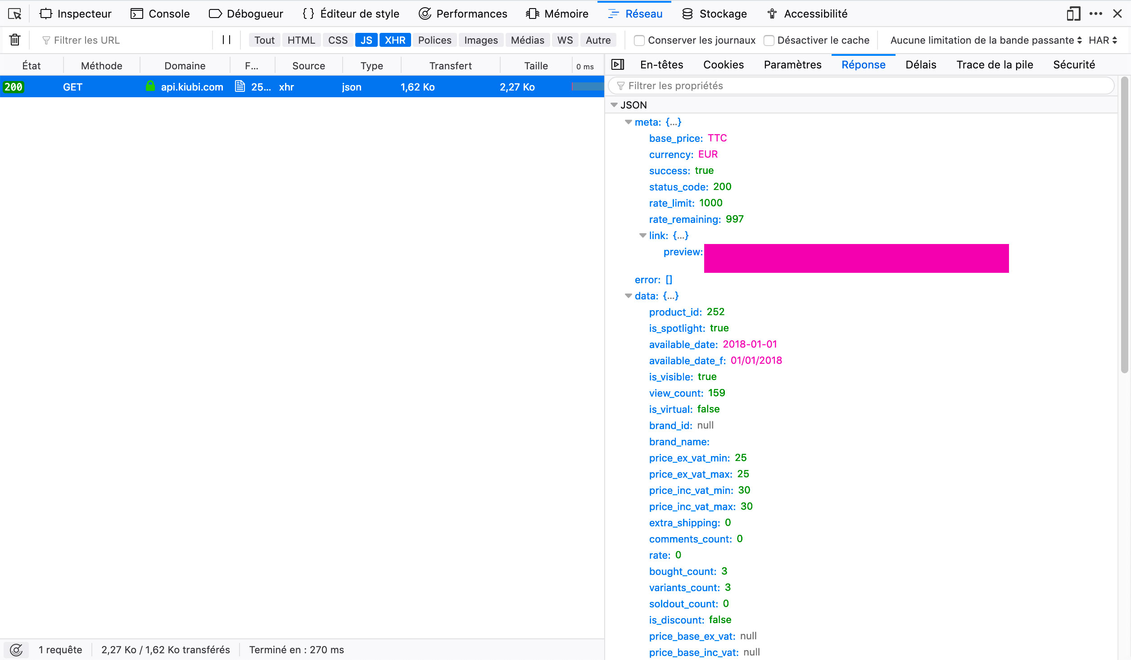Select the Tout filter button

[x=264, y=40]
